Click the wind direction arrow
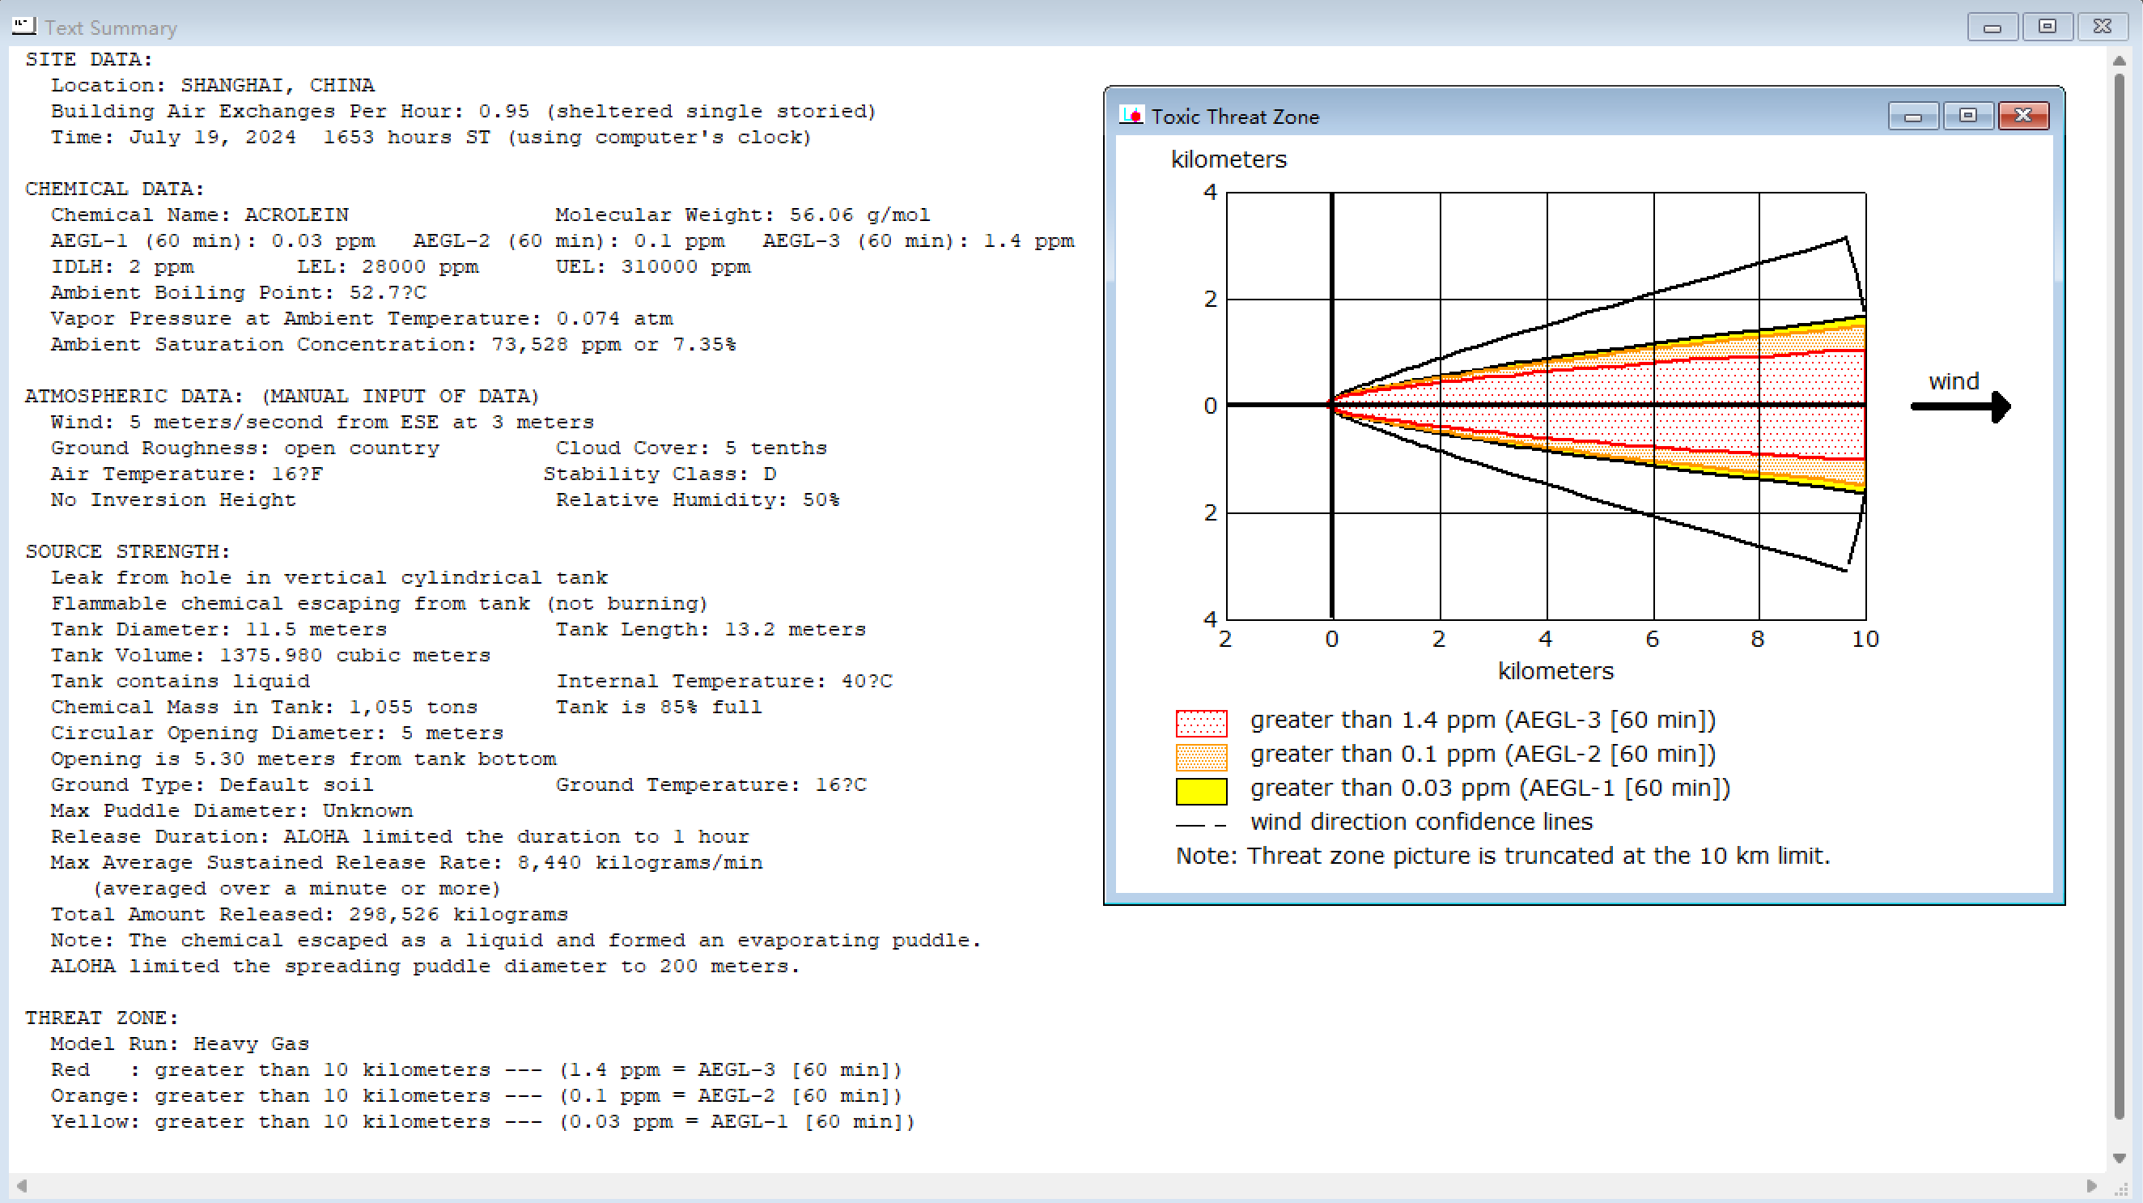This screenshot has height=1203, width=2143. [1961, 407]
